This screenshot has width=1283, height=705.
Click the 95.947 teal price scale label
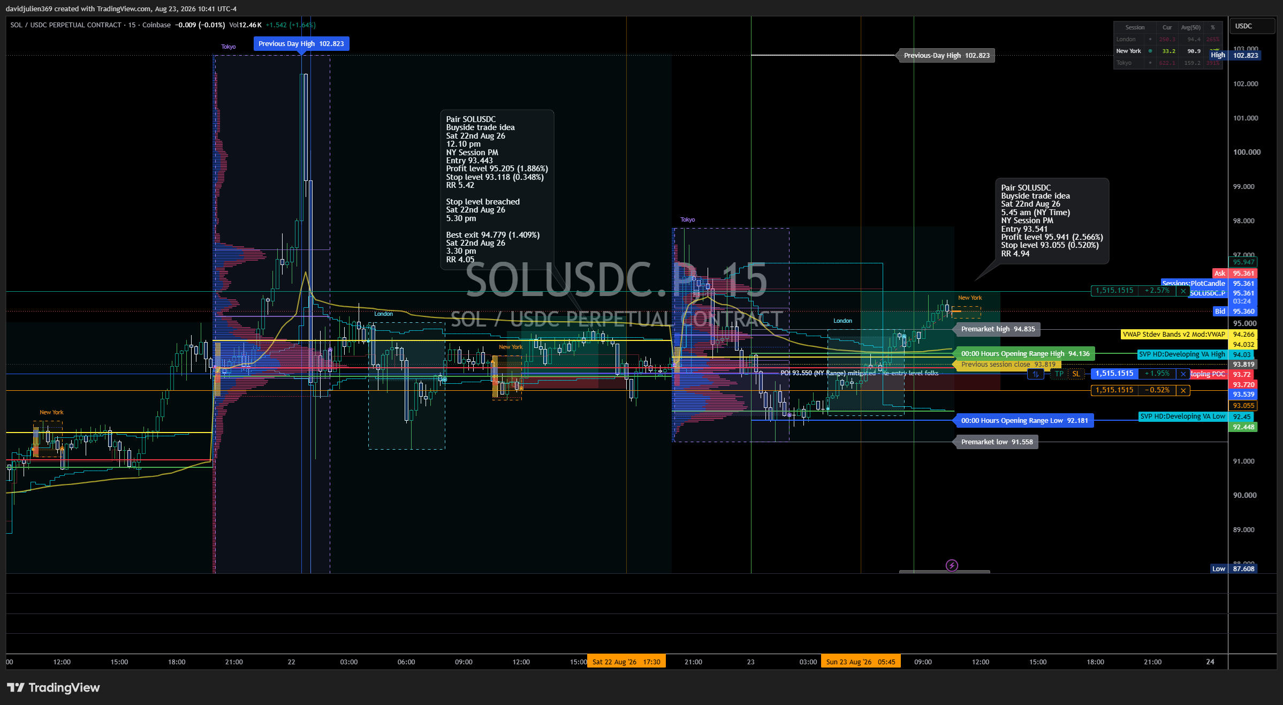[1243, 262]
